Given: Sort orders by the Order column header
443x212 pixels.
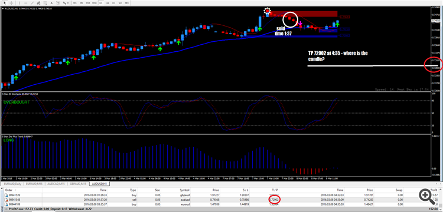Looking at the screenshot, I should pos(8,190).
